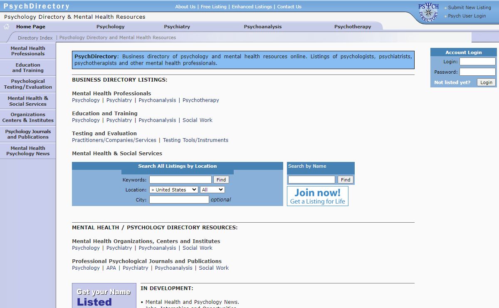
Task: Focus the Password input field
Action: pos(477,72)
